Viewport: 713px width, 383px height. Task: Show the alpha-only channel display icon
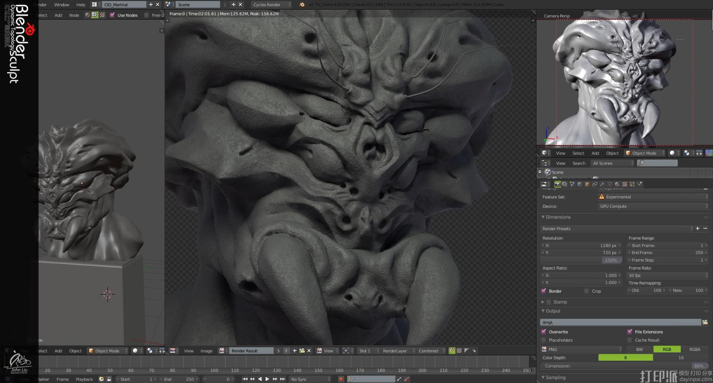click(467, 351)
